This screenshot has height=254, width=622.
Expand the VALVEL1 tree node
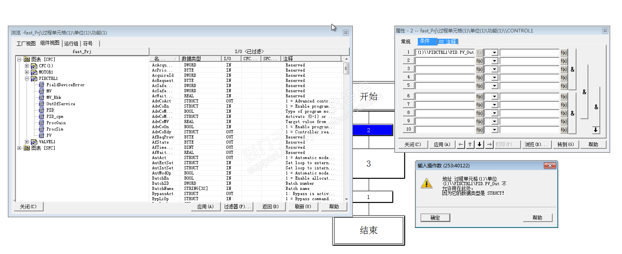click(x=27, y=142)
